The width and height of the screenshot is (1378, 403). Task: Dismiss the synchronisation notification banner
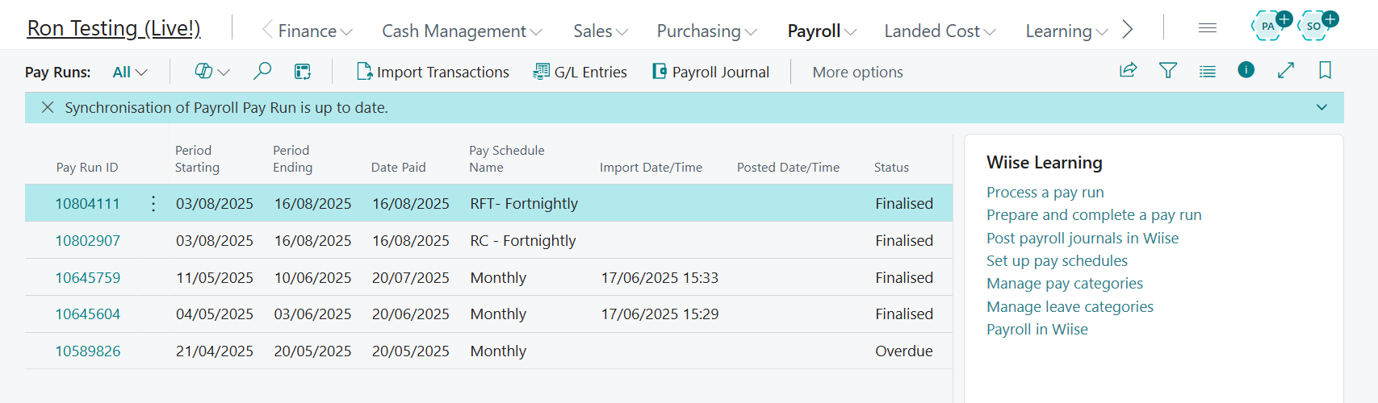(x=48, y=108)
